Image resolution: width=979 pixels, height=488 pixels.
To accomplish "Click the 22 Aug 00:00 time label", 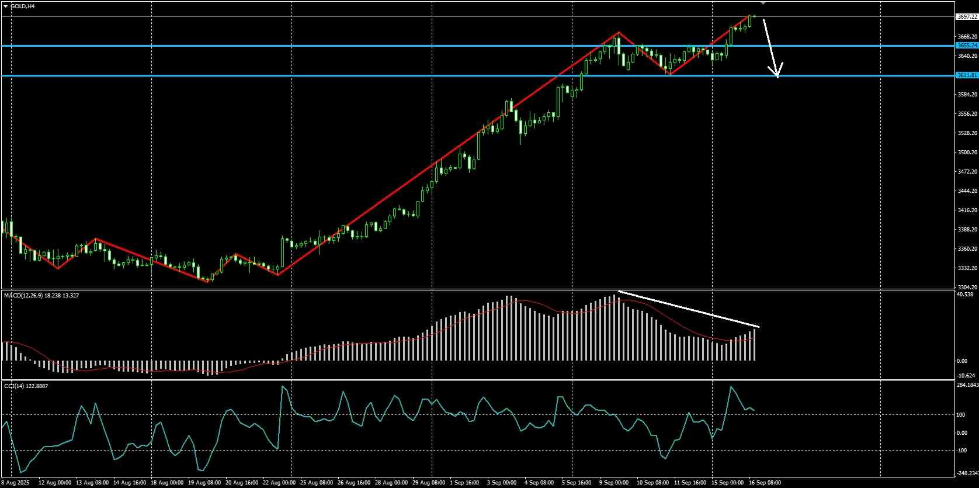I will point(279,483).
